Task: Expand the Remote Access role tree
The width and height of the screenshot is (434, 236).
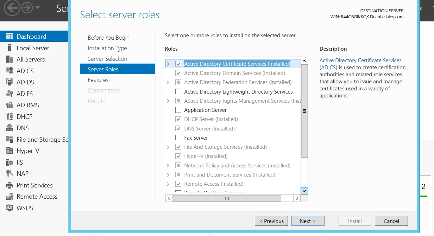Action: pos(168,184)
